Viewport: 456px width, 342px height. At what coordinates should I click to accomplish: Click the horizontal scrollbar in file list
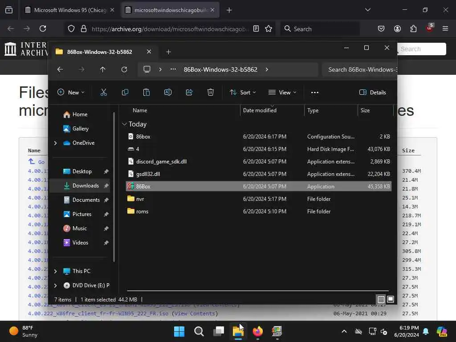point(258,290)
